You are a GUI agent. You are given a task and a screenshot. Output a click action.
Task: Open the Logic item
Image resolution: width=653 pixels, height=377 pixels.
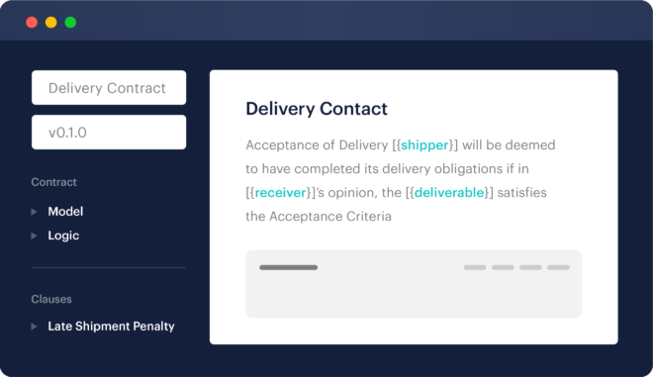(x=63, y=236)
